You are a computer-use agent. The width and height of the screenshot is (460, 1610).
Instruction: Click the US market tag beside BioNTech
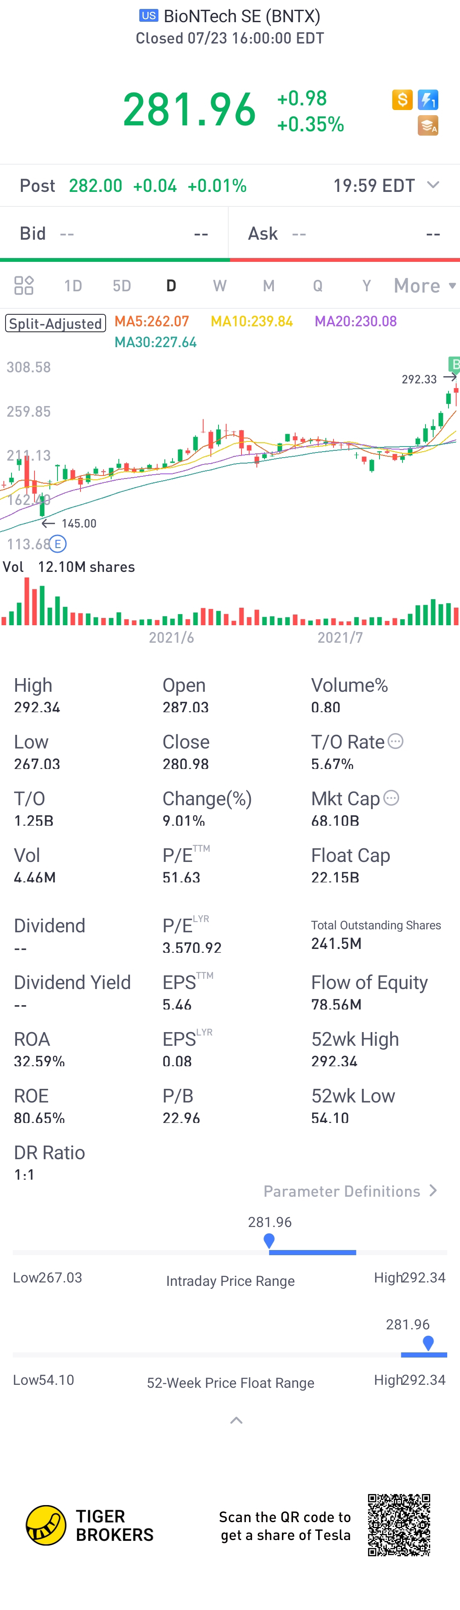[149, 16]
